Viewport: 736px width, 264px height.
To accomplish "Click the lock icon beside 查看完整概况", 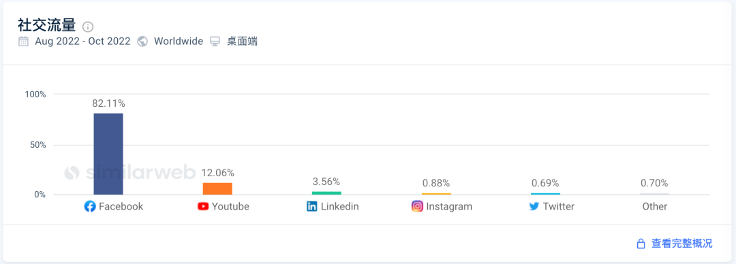I will pyautogui.click(x=640, y=244).
